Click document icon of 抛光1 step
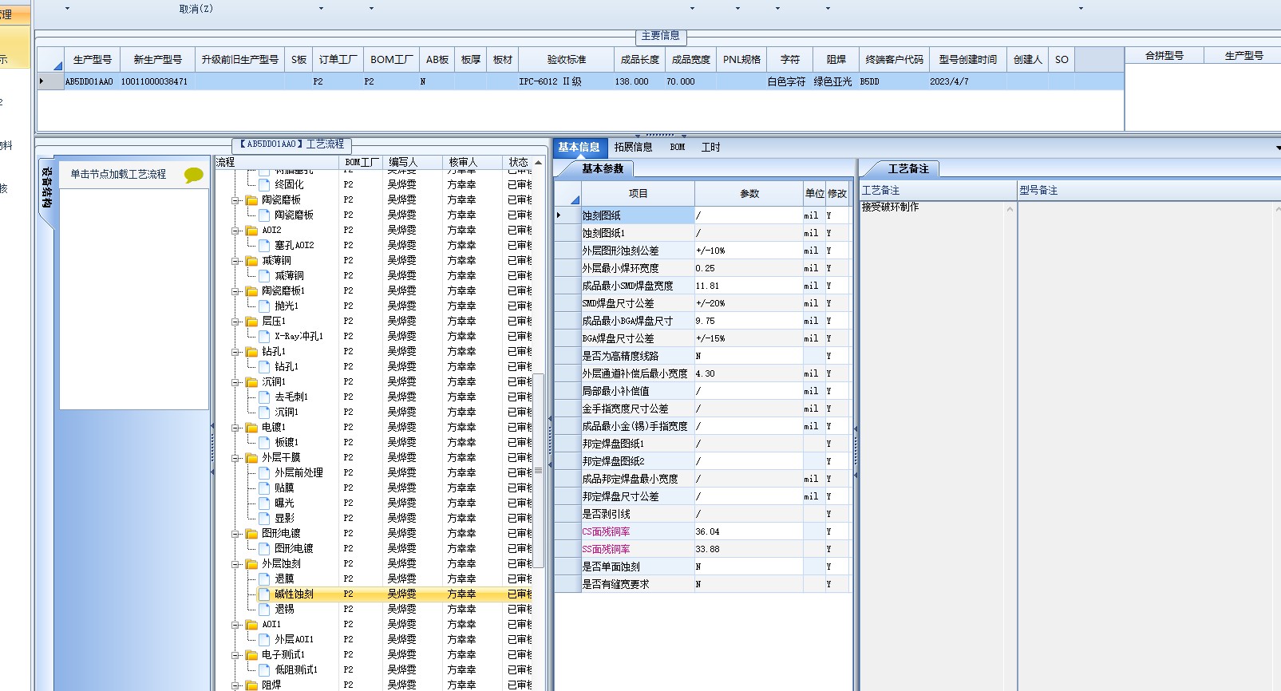1281x691 pixels. tap(265, 306)
